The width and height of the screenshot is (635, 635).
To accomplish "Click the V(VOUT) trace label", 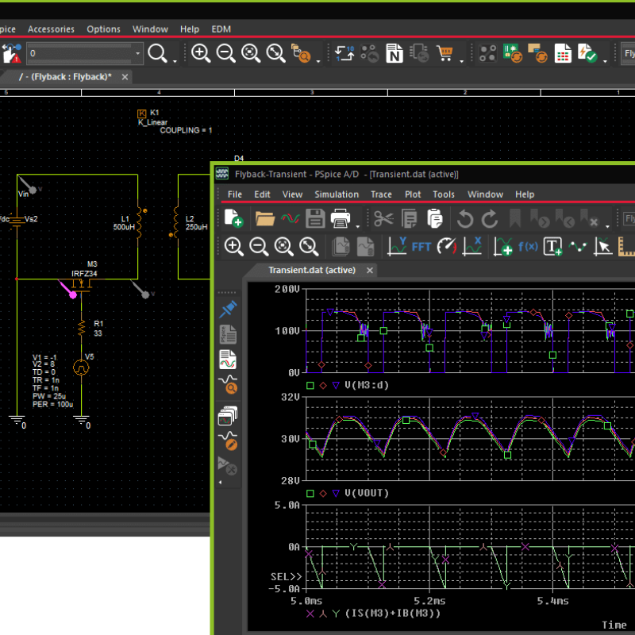I will (x=366, y=493).
